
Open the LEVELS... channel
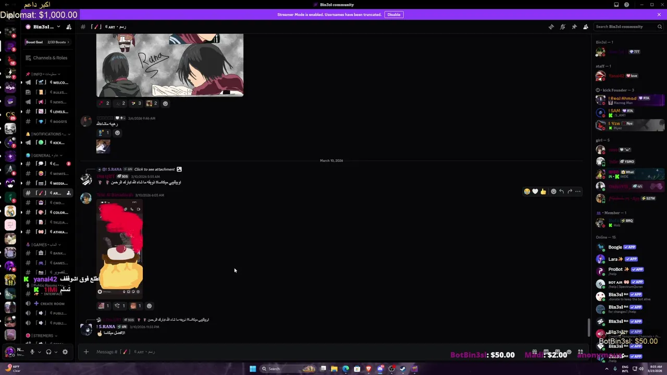(x=48, y=111)
